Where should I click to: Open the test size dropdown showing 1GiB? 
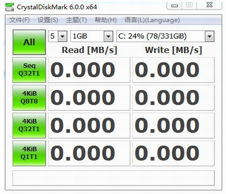[x=91, y=36]
